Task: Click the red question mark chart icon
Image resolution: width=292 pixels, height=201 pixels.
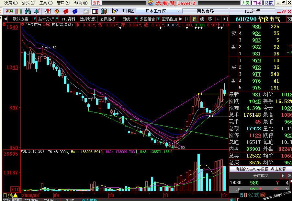Action: coord(48,11)
